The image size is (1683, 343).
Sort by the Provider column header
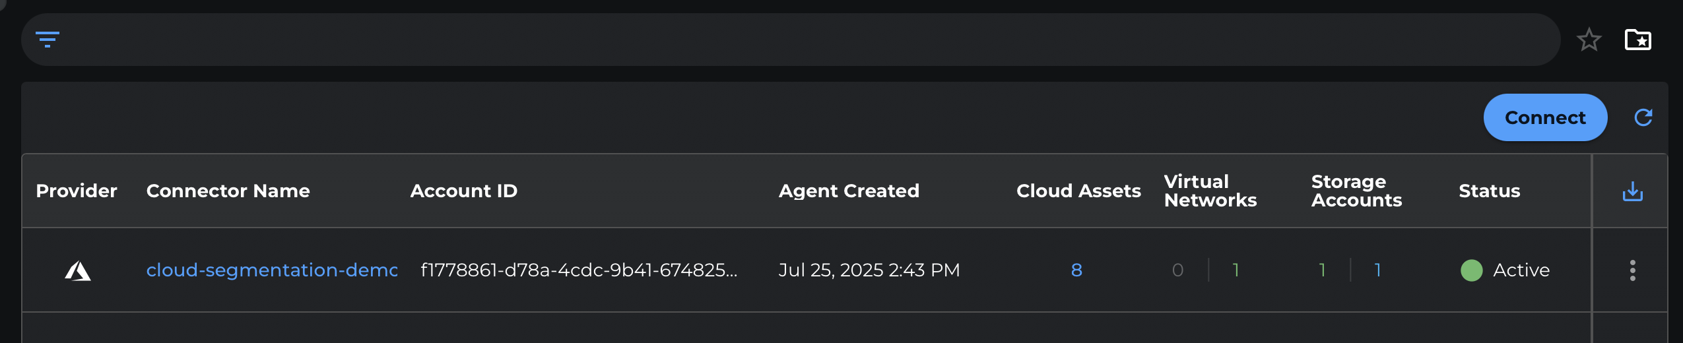77,191
